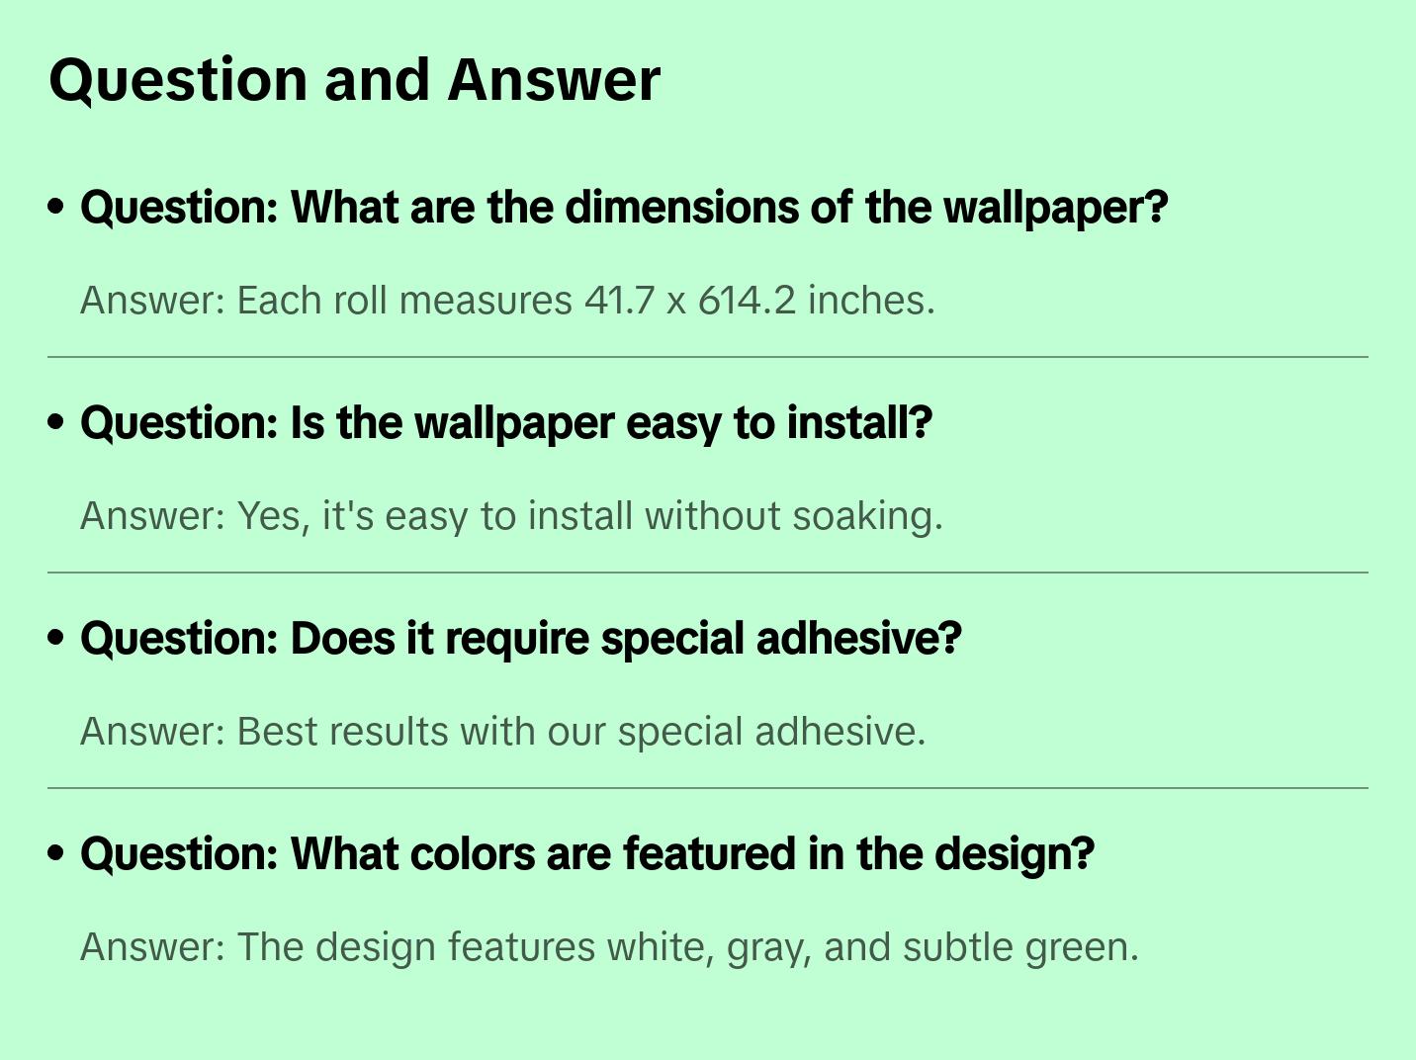Viewport: 1416px width, 1060px height.
Task: Click the divider line below the installation answer
Action: pyautogui.click(x=708, y=573)
